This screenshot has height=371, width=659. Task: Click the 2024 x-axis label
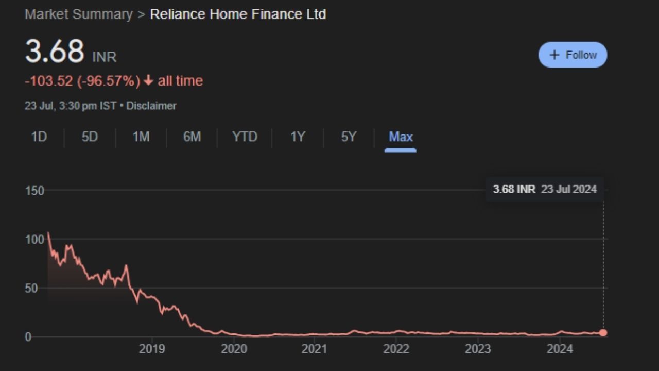pos(560,349)
